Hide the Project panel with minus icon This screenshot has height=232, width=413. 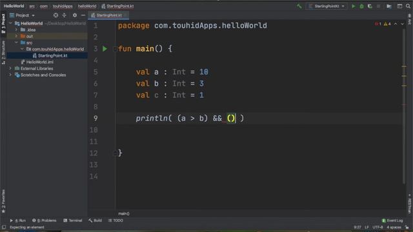point(83,15)
